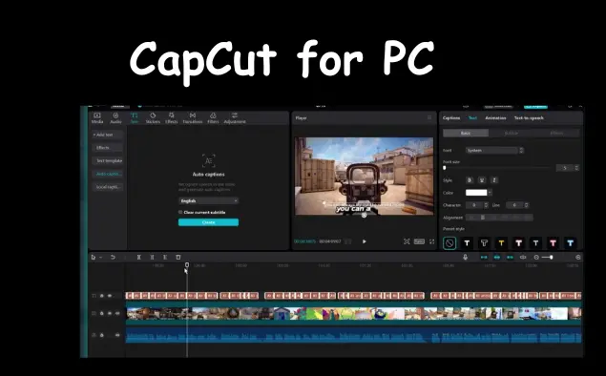Apply the yellow T preset style

point(501,243)
